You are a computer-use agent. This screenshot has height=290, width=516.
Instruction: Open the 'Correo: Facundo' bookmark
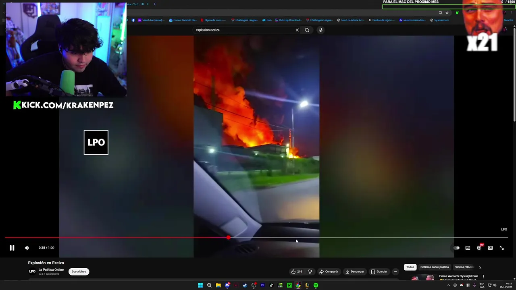coord(183,20)
